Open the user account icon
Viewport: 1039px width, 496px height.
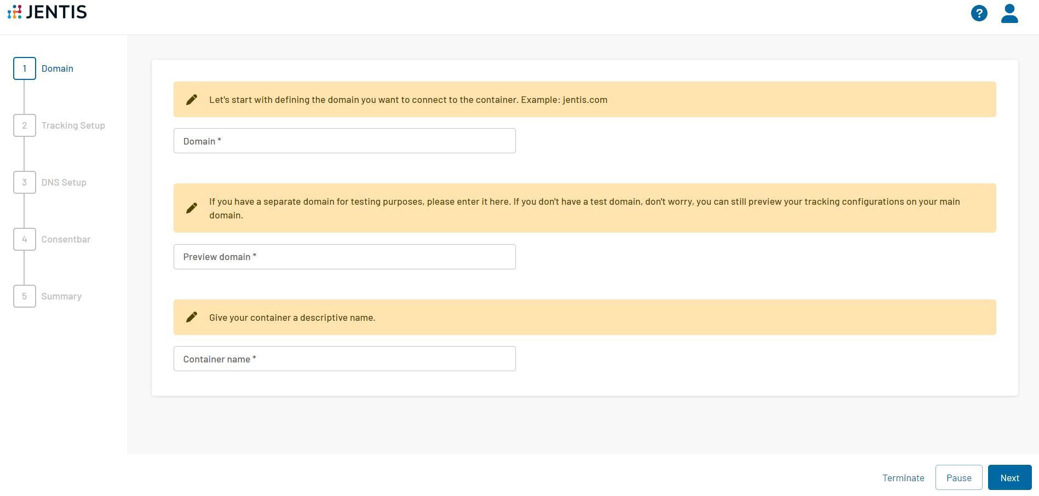coord(1009,13)
